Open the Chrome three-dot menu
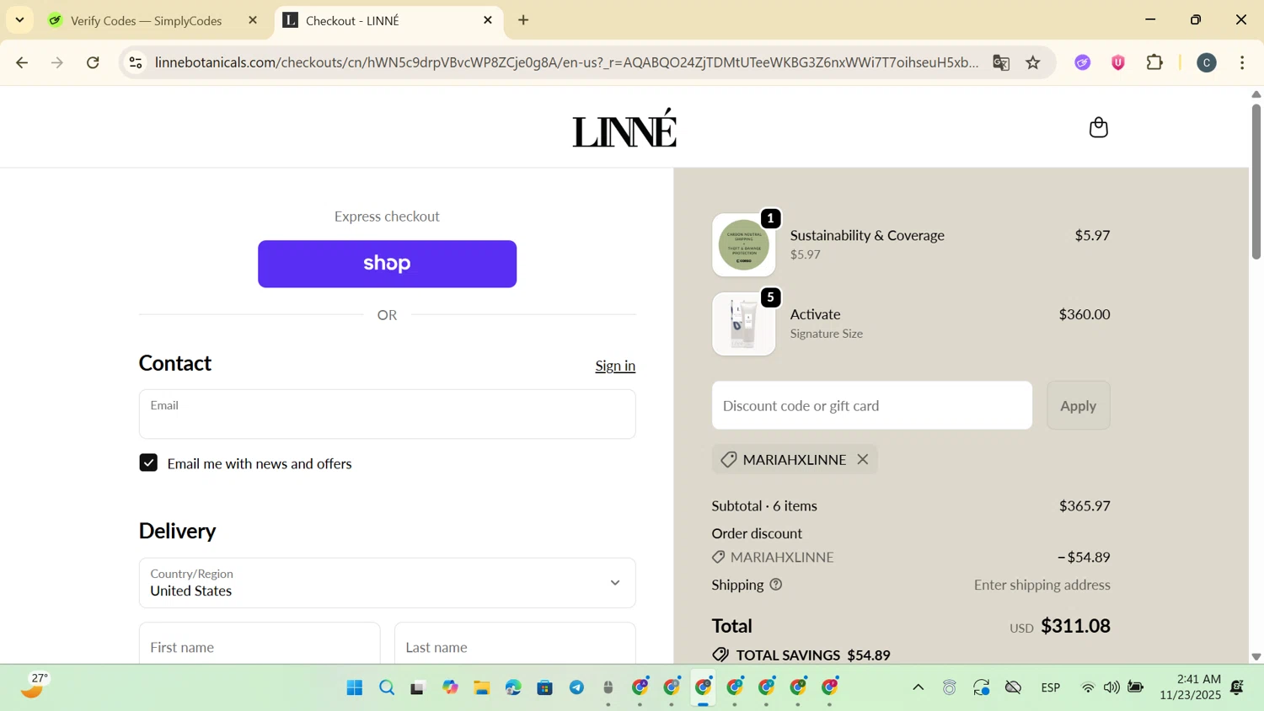 point(1242,62)
